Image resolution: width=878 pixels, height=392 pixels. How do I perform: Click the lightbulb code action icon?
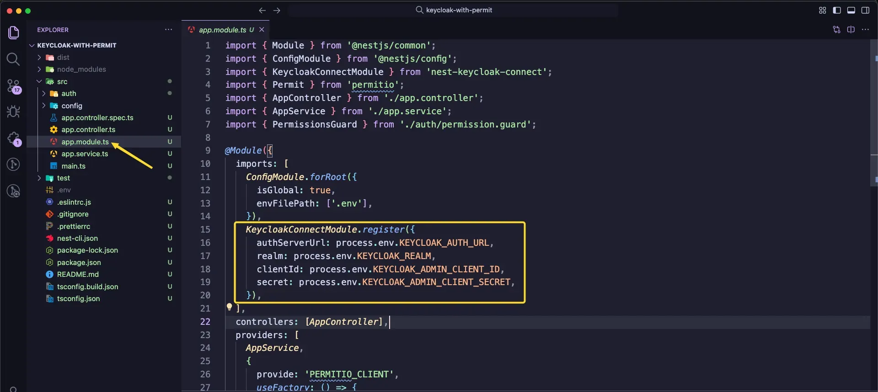coord(229,307)
